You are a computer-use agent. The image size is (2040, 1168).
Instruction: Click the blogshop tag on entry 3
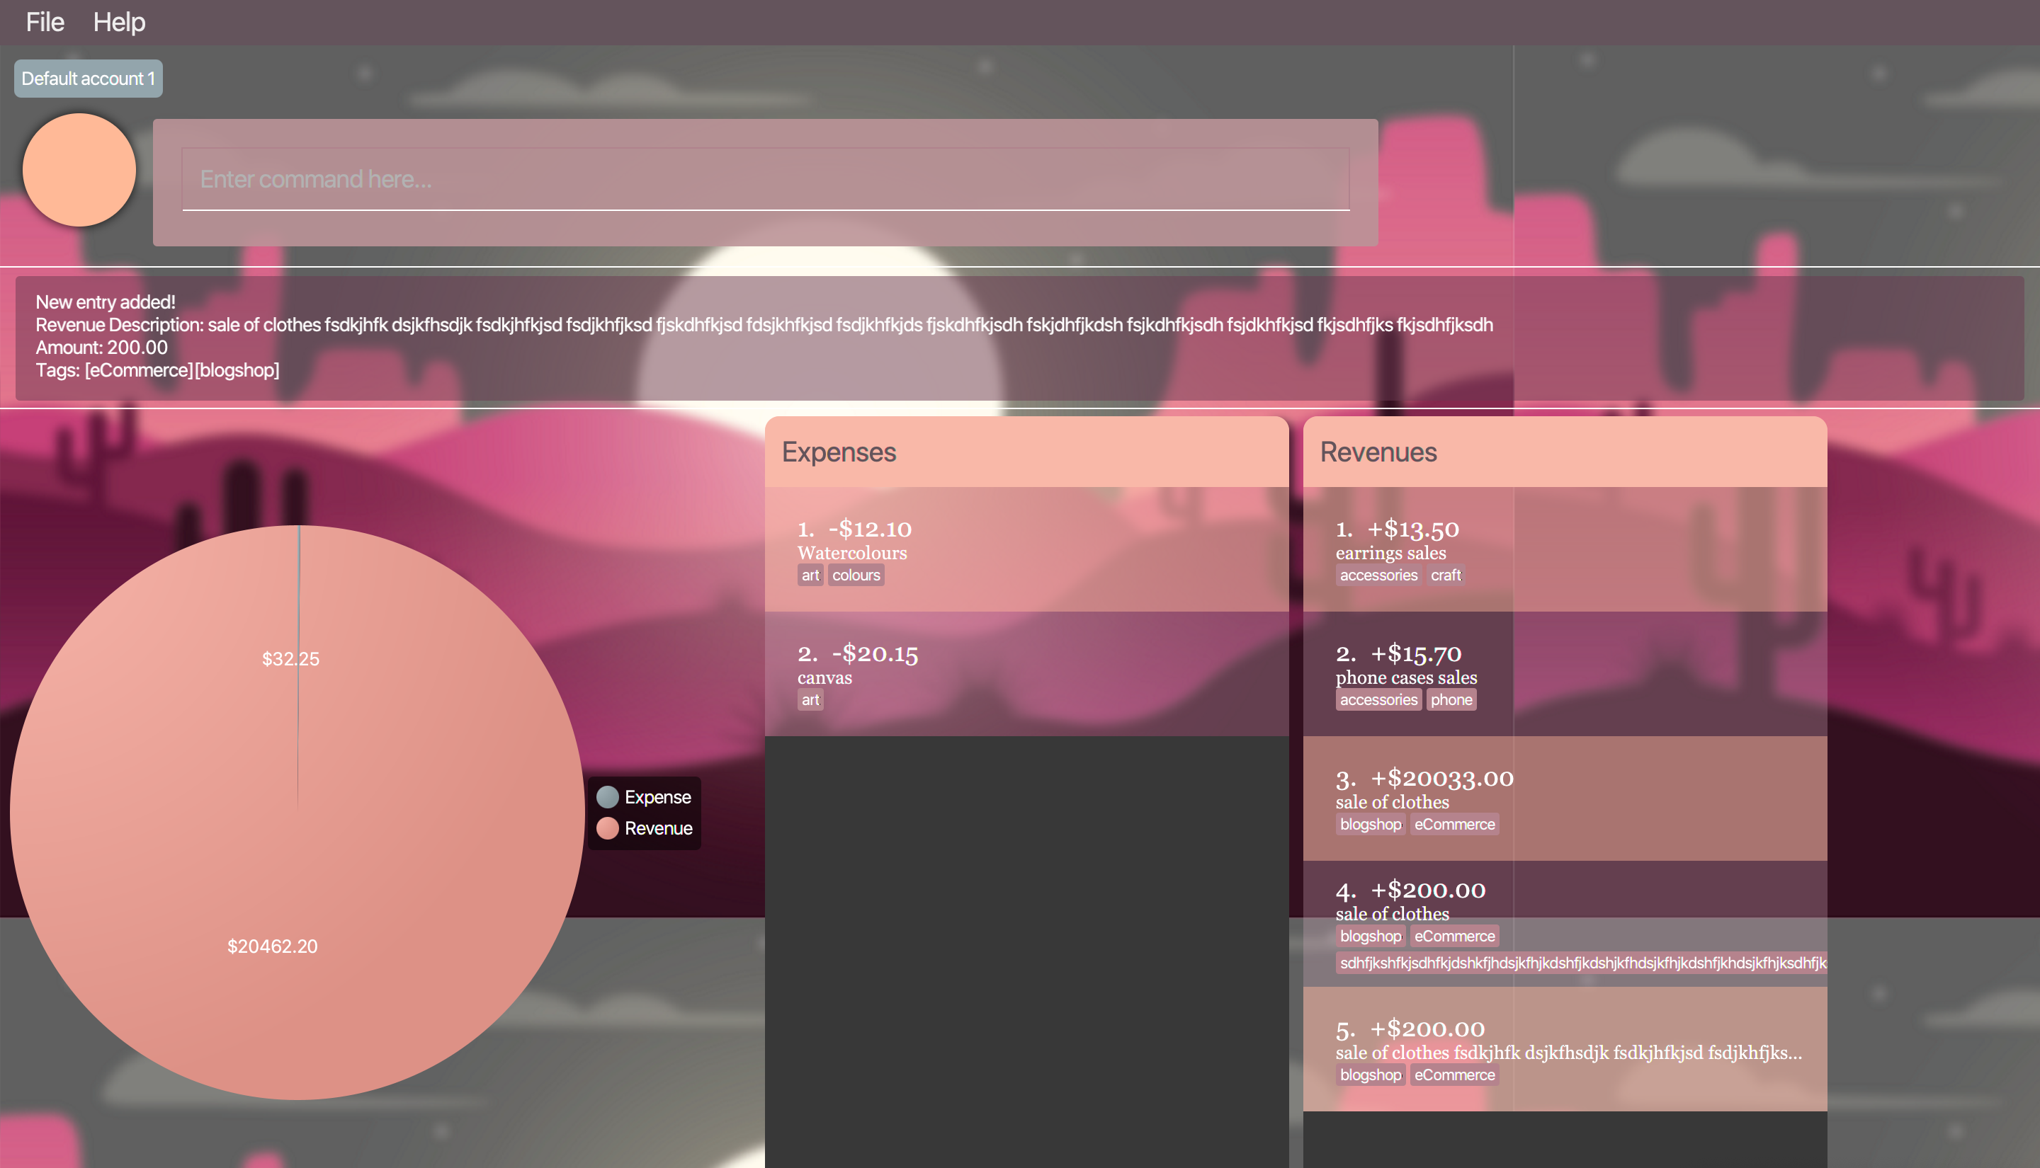tap(1370, 825)
